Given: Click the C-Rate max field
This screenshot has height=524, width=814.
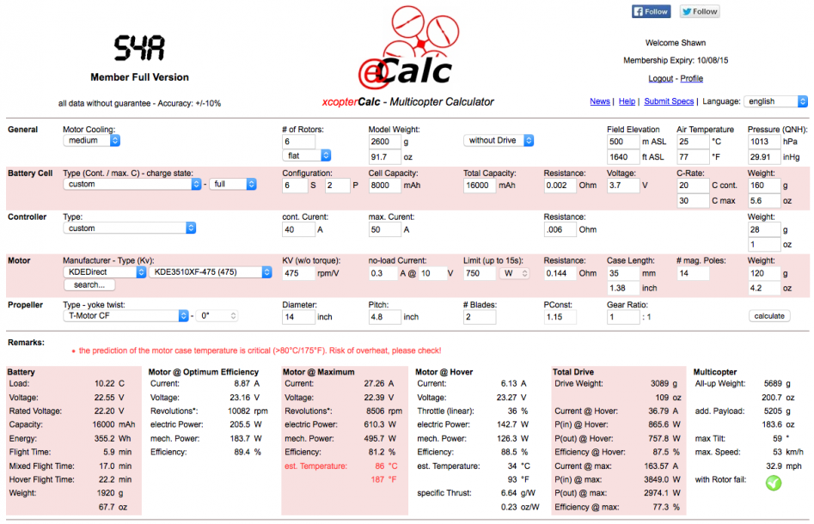Looking at the screenshot, I should coord(693,201).
